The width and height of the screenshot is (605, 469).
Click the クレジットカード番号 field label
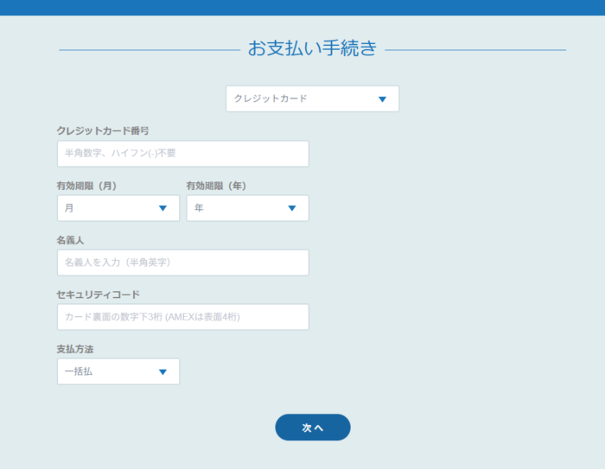click(x=103, y=130)
